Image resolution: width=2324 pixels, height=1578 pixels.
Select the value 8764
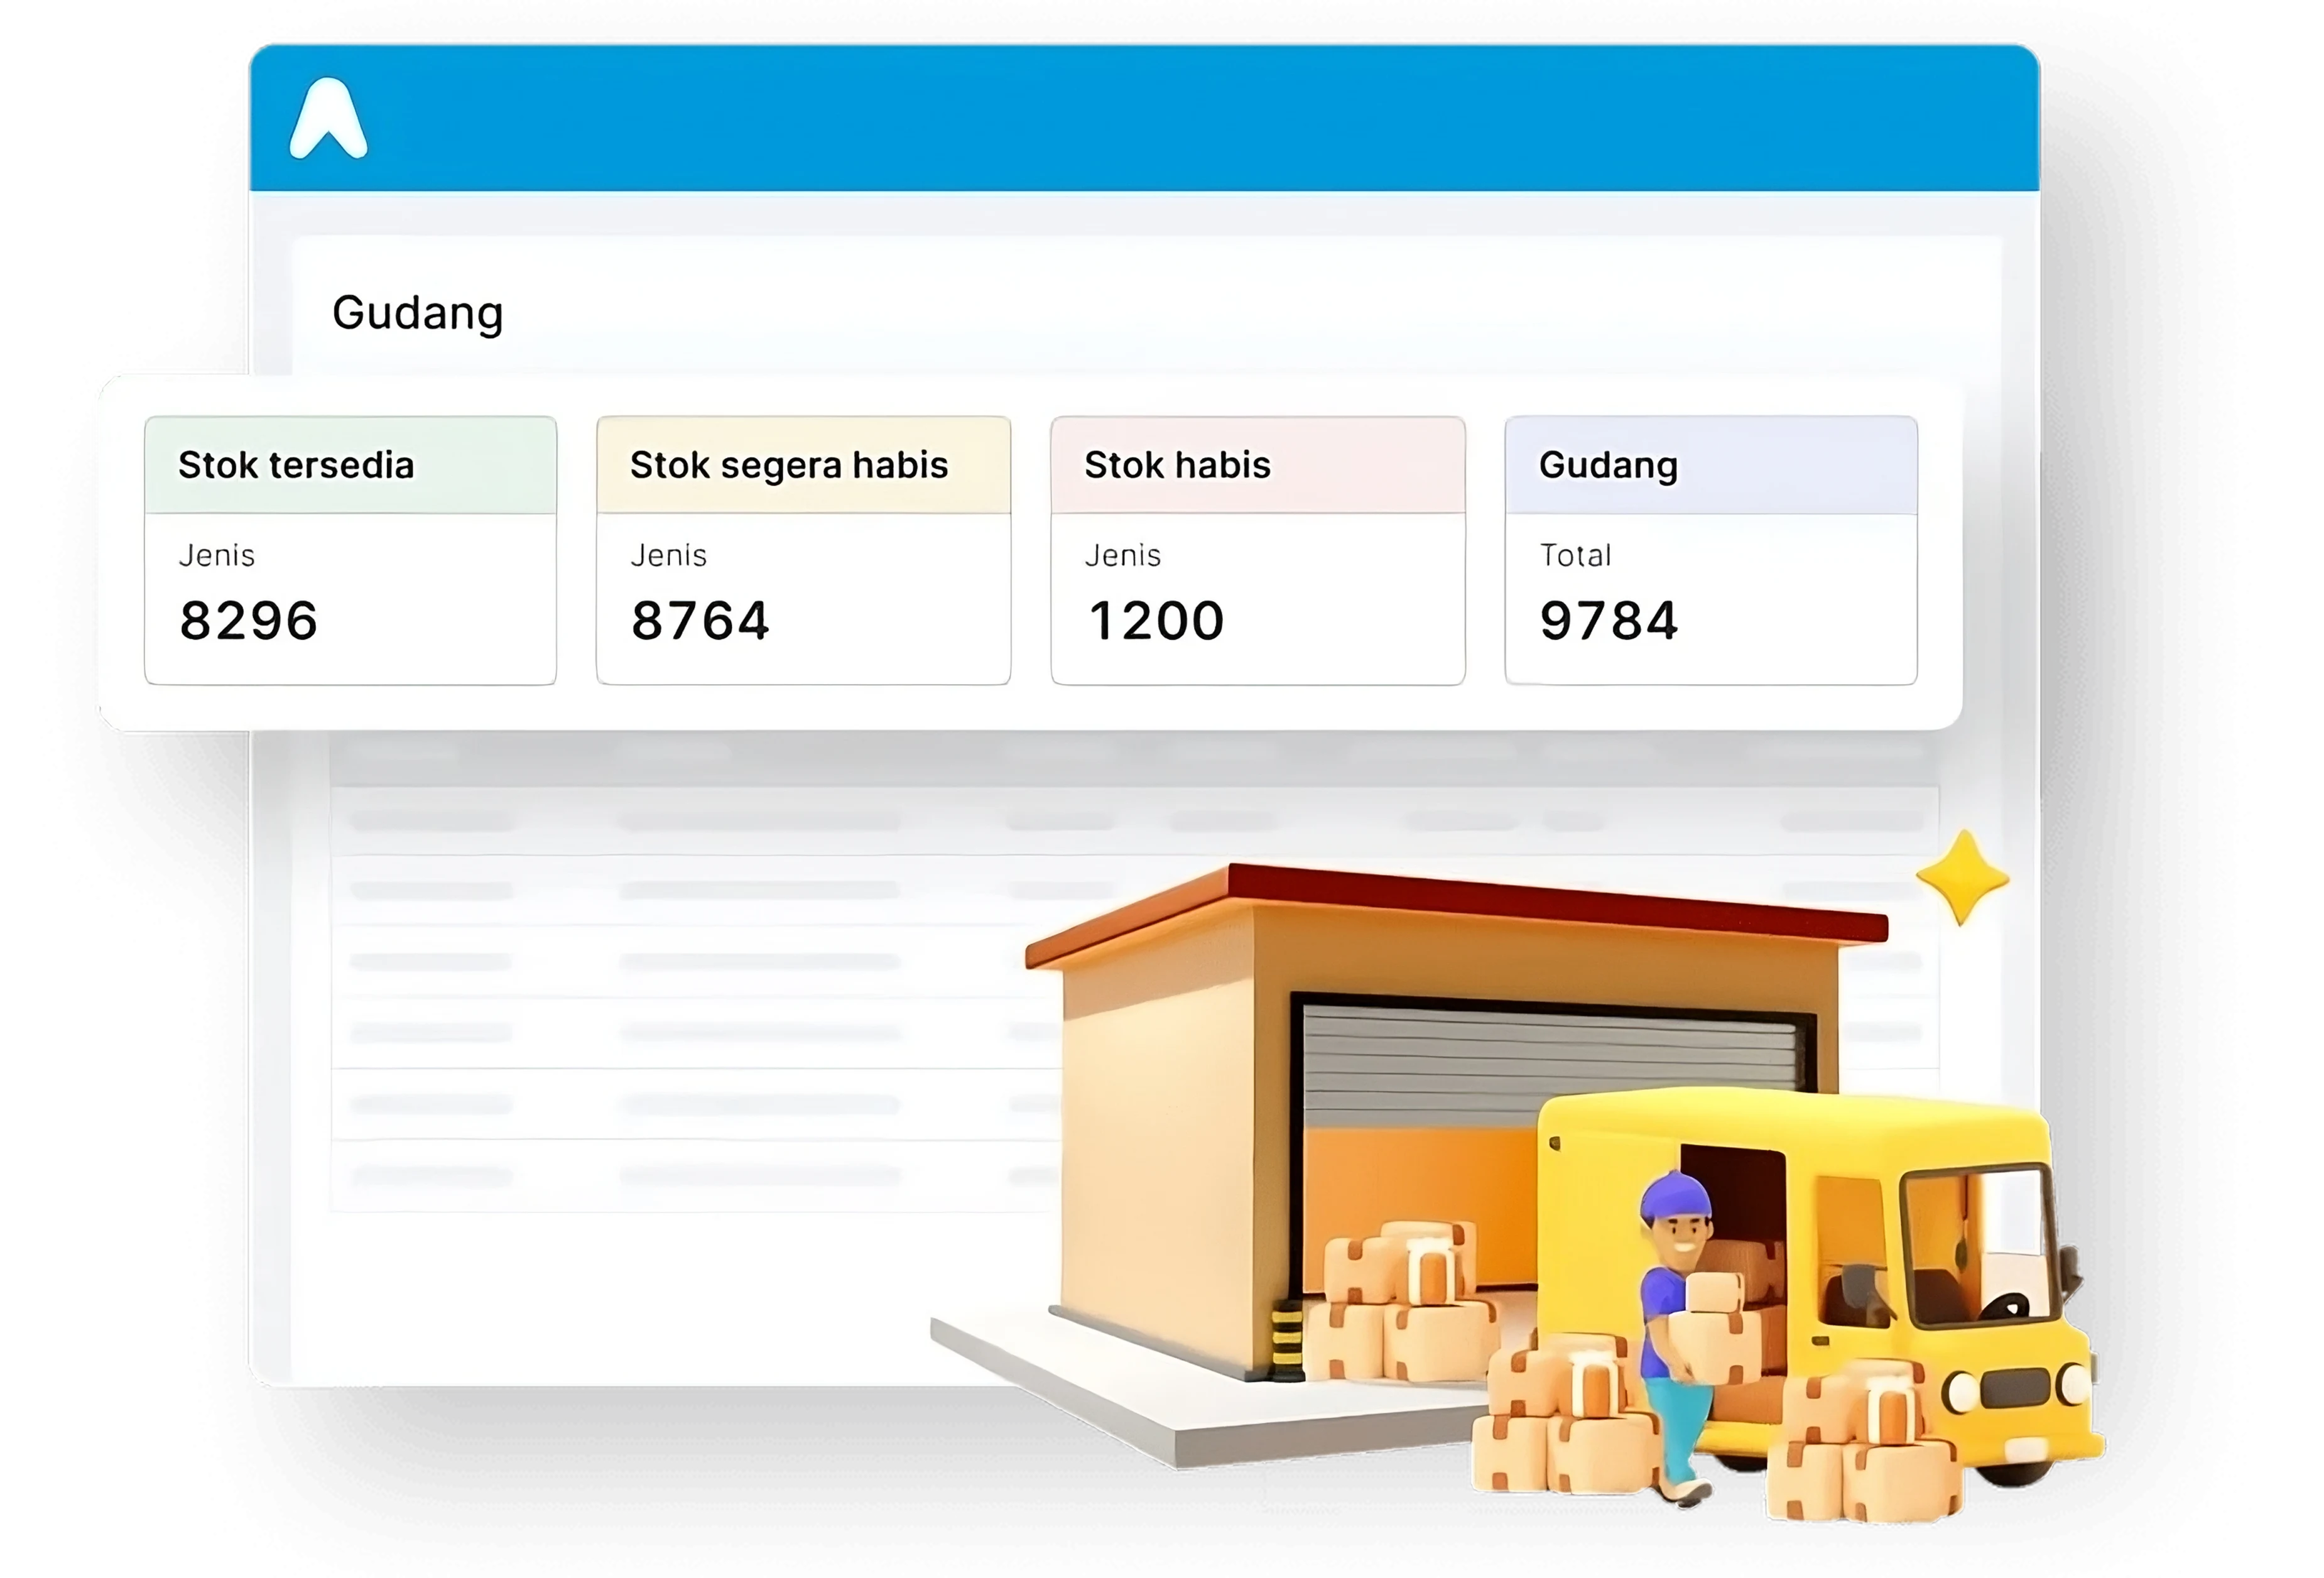701,620
